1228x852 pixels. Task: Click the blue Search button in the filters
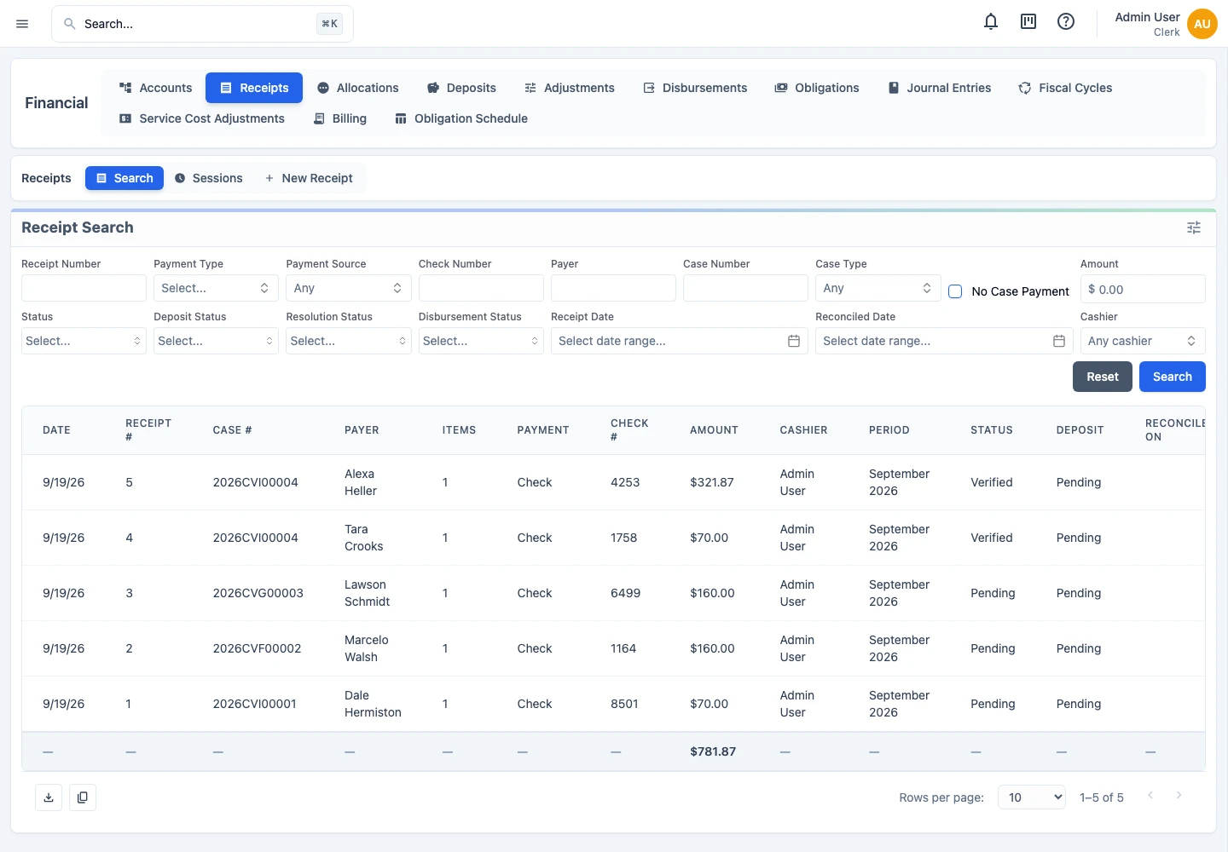(1173, 377)
